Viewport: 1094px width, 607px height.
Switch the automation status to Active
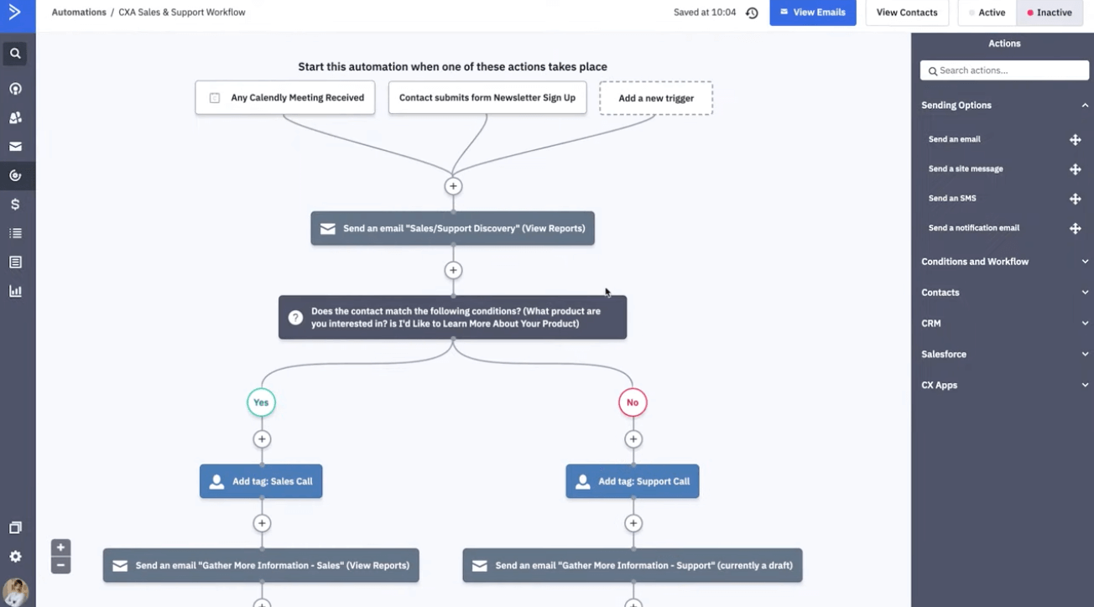point(986,13)
